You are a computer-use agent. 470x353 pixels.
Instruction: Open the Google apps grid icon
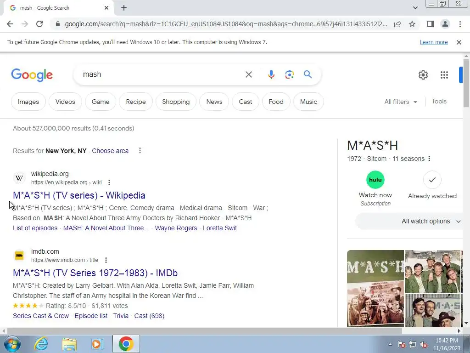point(444,75)
